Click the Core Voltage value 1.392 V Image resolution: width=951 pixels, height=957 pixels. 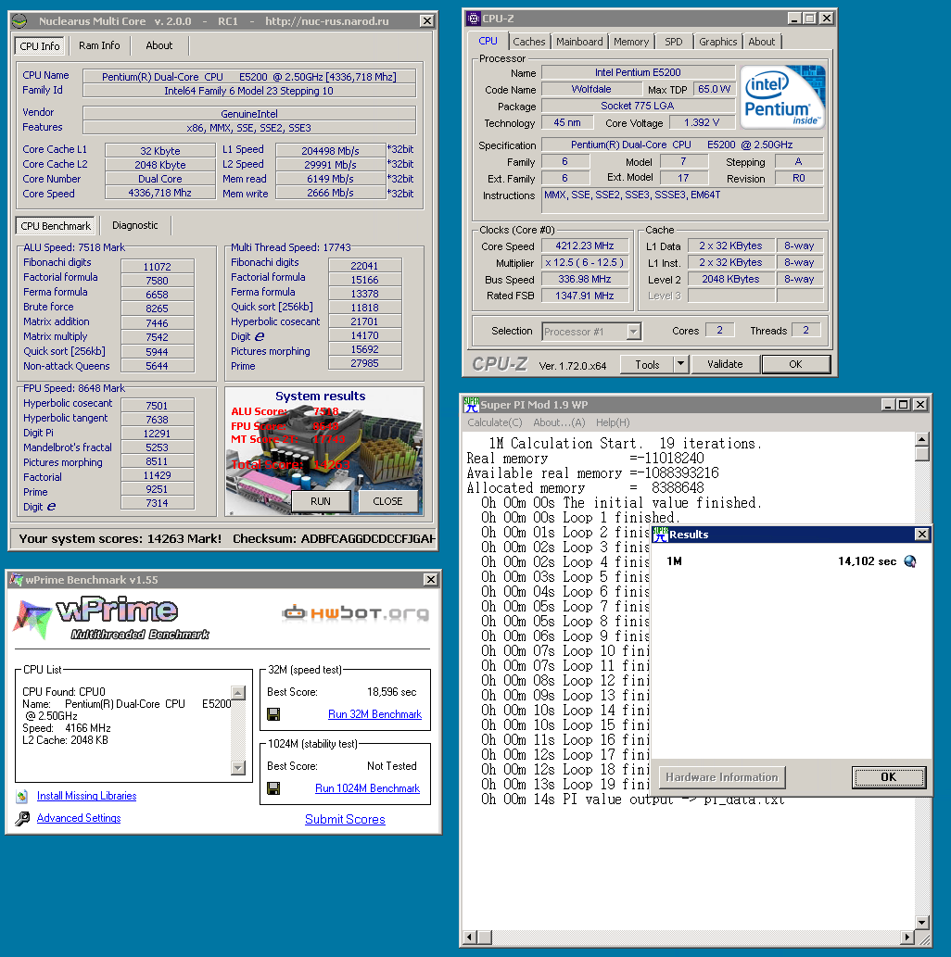[701, 122]
